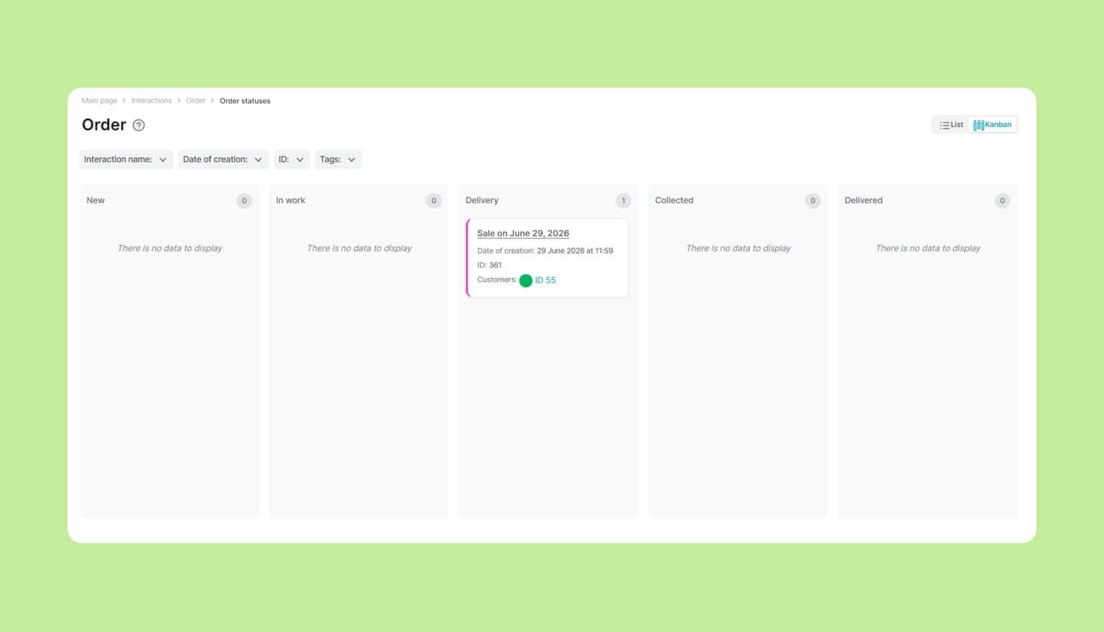The height and width of the screenshot is (632, 1104).
Task: Click the List view icon
Action: click(x=944, y=125)
